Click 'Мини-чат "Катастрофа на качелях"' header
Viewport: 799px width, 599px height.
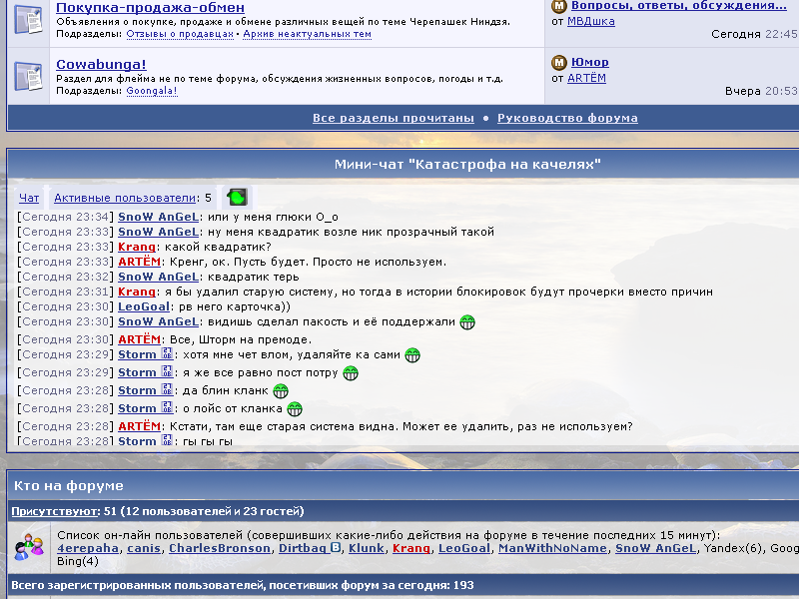[x=467, y=165]
